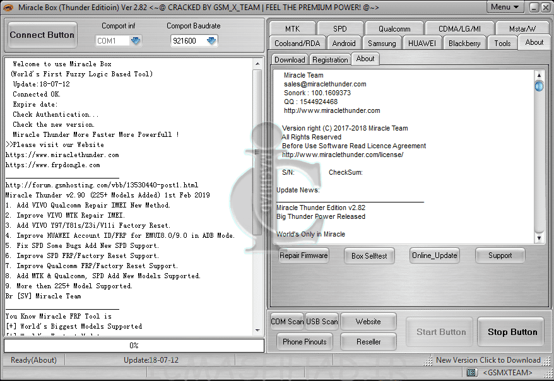Click the status bar icon beside GSMXTEAM

click(x=471, y=372)
